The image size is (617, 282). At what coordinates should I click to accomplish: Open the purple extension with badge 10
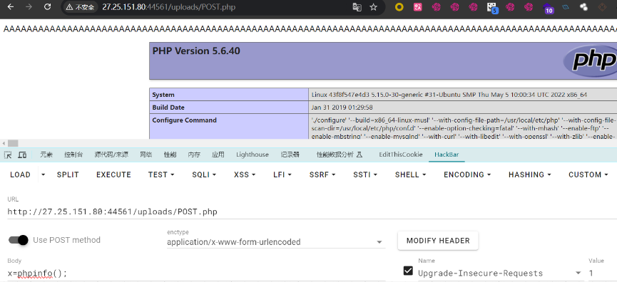click(548, 8)
